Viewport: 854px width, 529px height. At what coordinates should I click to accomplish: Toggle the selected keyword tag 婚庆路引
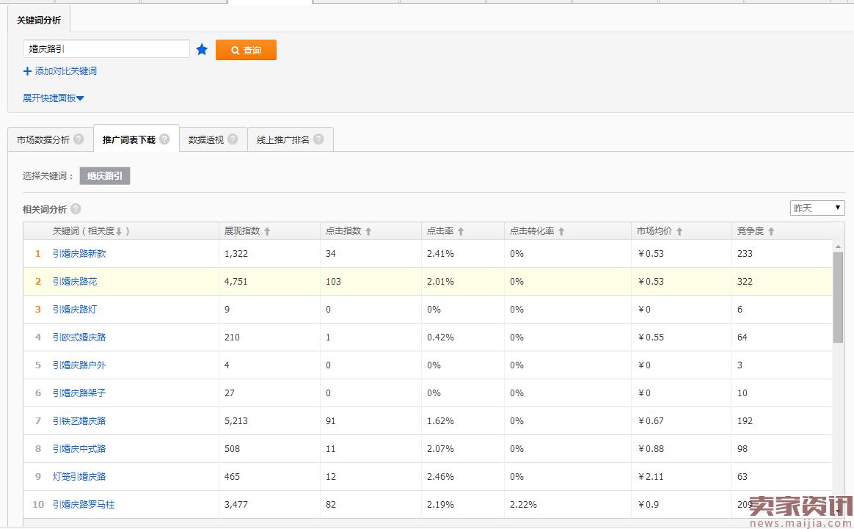click(x=105, y=176)
